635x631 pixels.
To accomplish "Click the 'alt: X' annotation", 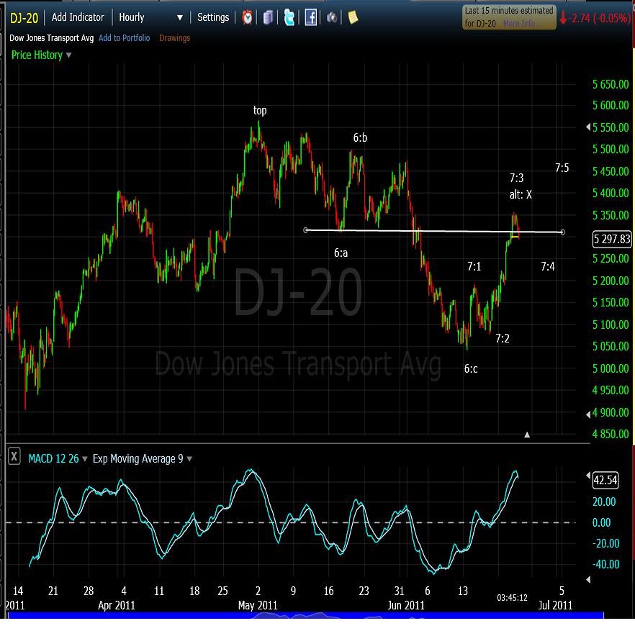I will click(x=521, y=195).
